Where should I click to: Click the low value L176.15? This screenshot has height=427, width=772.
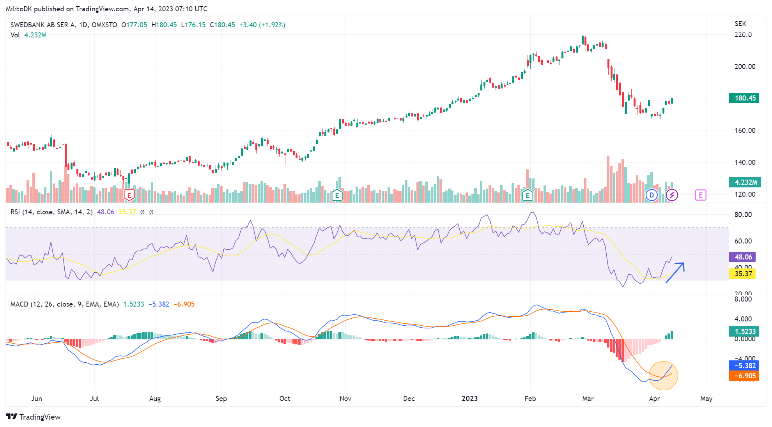click(193, 25)
